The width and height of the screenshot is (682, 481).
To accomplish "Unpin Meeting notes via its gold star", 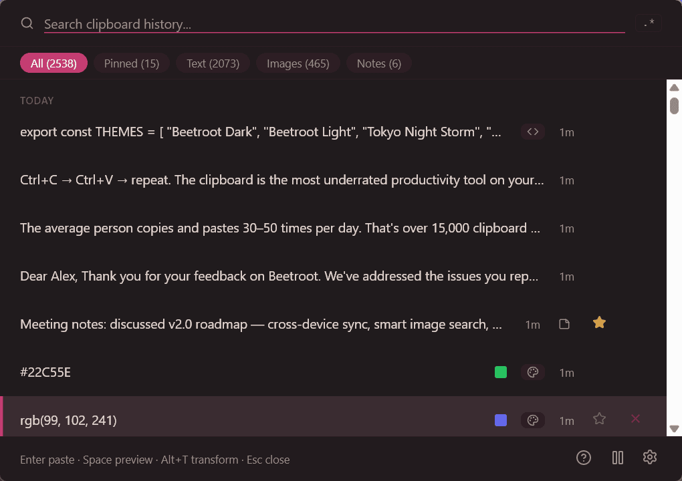I will [599, 322].
